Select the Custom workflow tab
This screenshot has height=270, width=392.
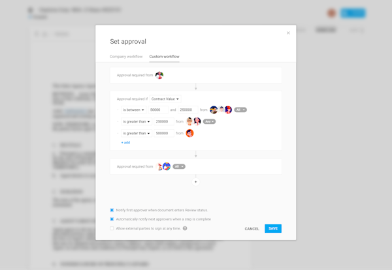click(x=164, y=57)
